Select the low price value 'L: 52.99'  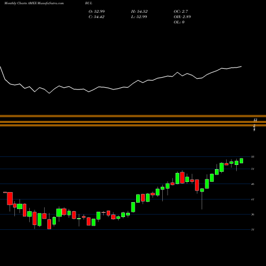coord(139,17)
